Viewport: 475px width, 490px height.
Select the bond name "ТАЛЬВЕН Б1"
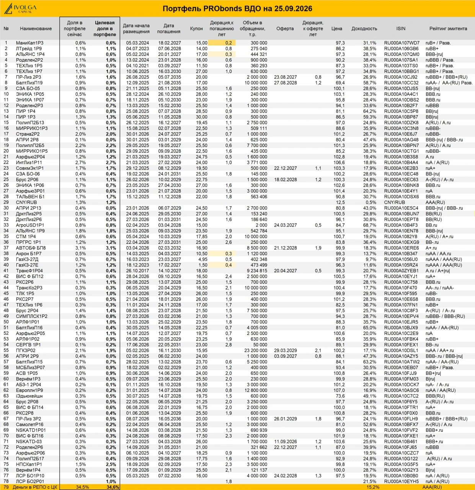(x=30, y=196)
